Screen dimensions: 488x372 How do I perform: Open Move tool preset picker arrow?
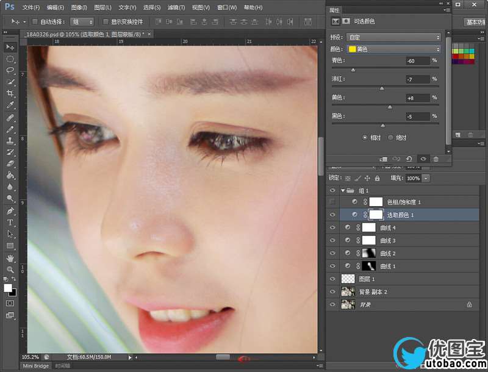24,21
